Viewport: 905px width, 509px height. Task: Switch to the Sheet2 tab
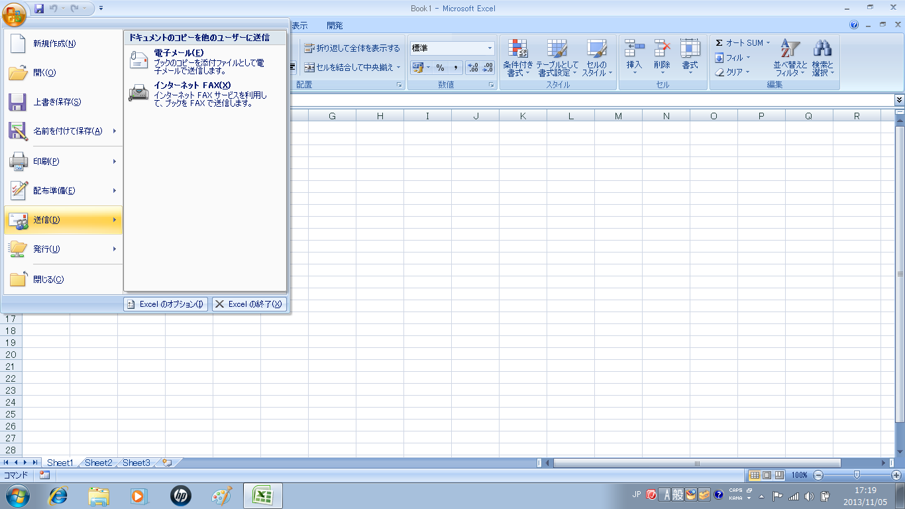[x=98, y=463]
